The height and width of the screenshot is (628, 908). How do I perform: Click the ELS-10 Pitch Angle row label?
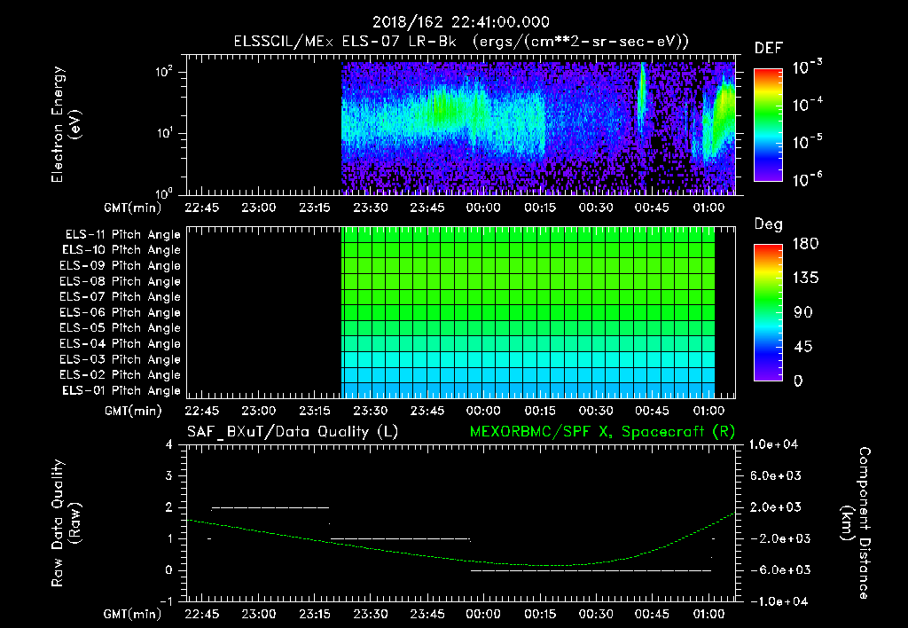pos(121,250)
